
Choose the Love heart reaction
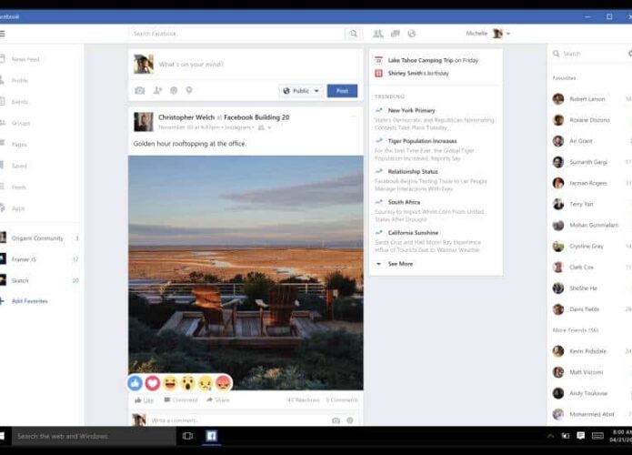click(153, 383)
